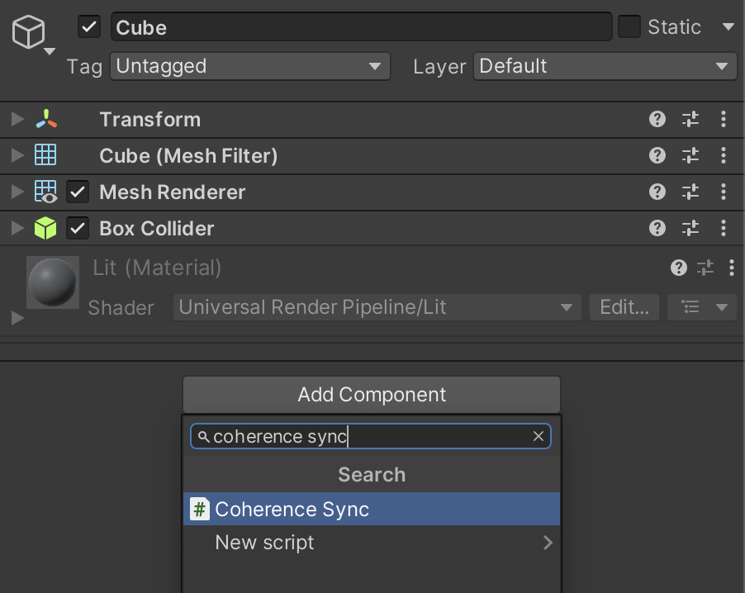Open Transform component three-dot menu
The width and height of the screenshot is (745, 593).
(724, 120)
